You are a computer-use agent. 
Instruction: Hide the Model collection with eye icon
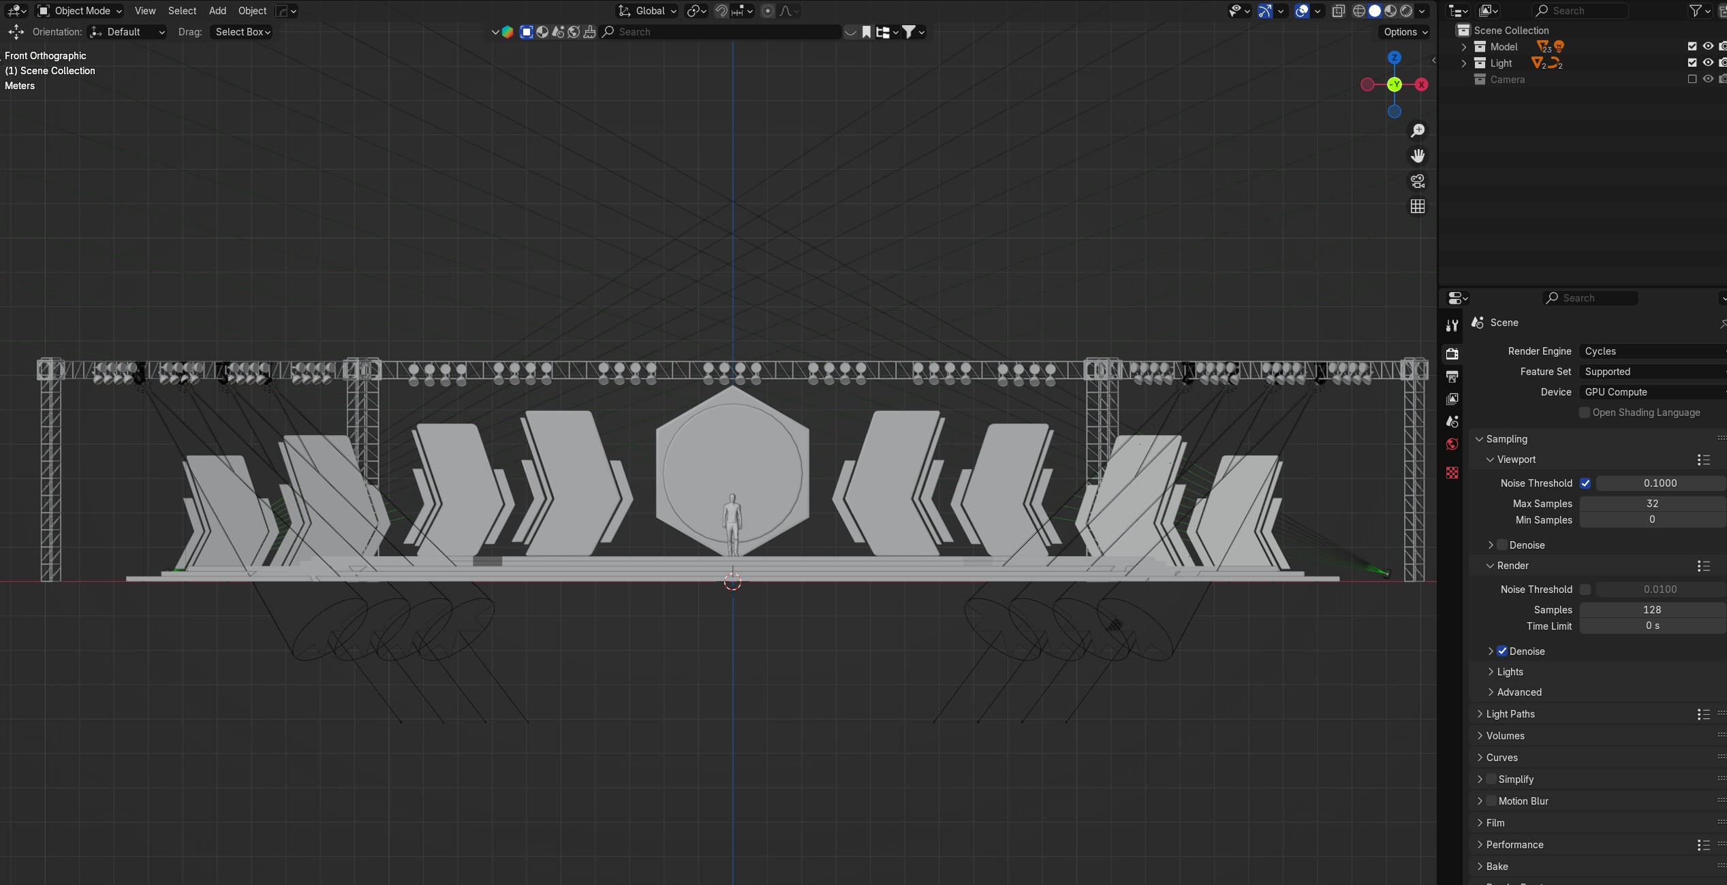[x=1707, y=46]
